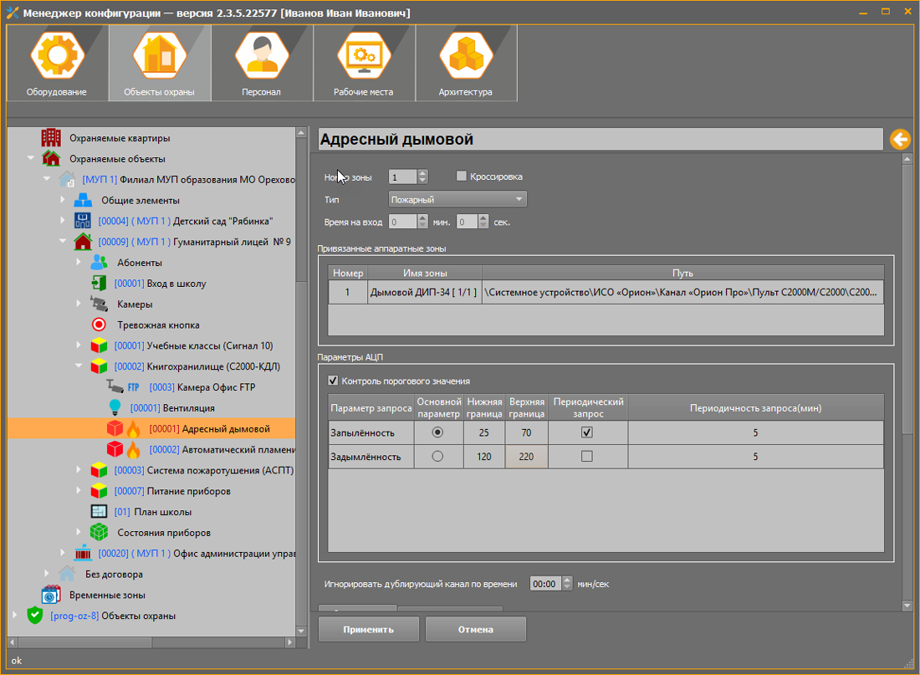The height and width of the screenshot is (675, 920).
Task: Click the orange back arrow icon
Action: tap(900, 140)
